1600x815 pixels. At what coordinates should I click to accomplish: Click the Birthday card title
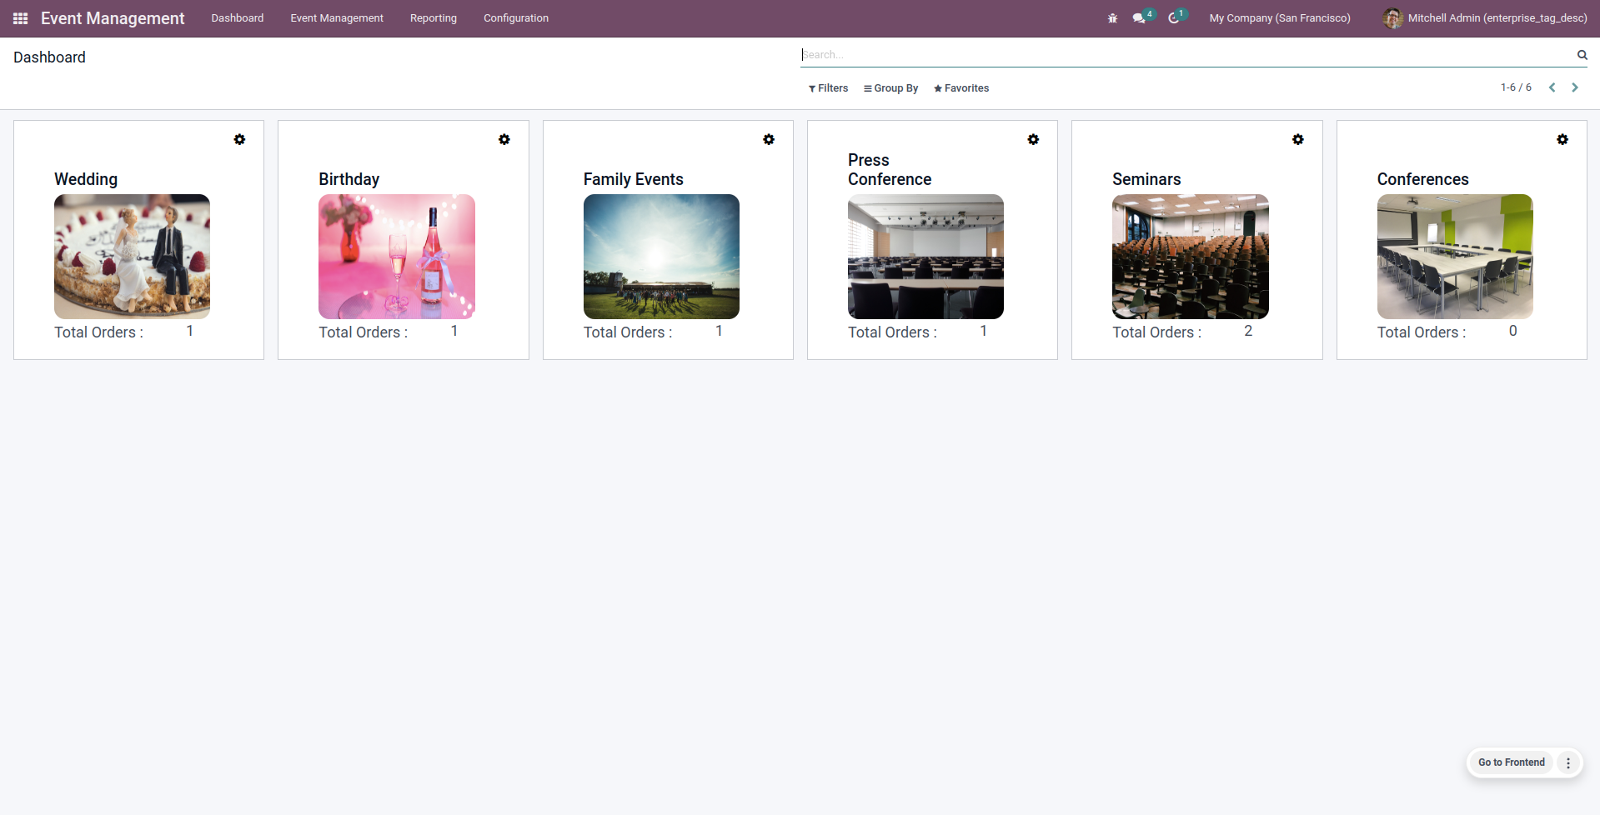click(x=349, y=179)
